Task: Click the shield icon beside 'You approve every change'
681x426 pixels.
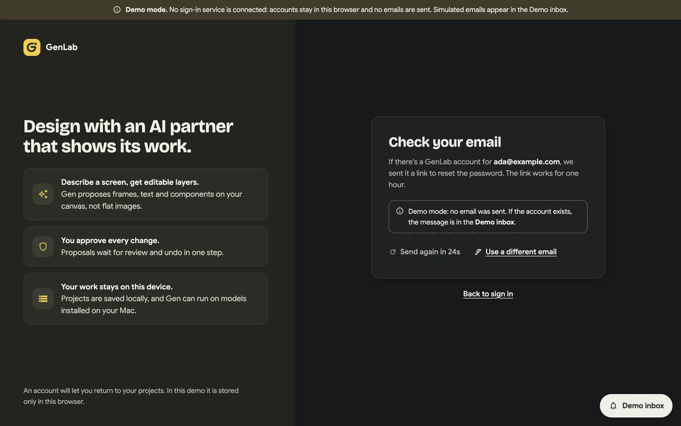Action: click(43, 247)
